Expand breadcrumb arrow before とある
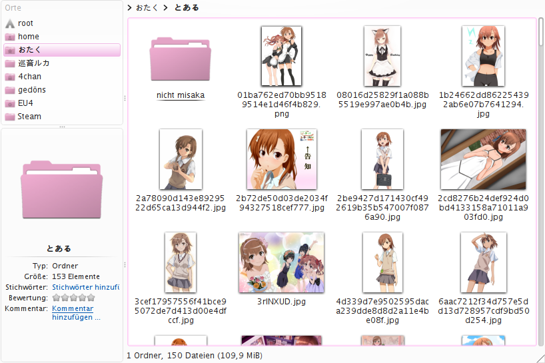 (166, 7)
